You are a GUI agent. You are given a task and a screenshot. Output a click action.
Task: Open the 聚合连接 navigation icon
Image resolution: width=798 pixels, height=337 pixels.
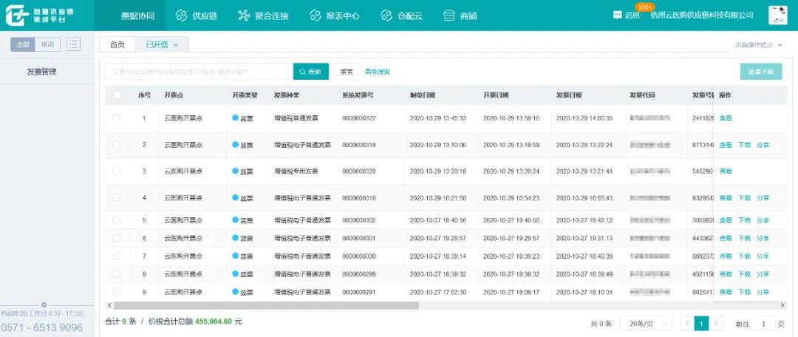[245, 16]
